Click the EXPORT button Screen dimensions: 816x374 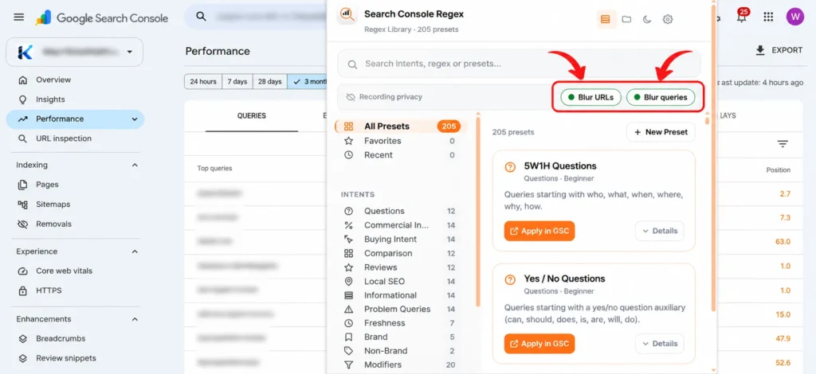pos(779,50)
